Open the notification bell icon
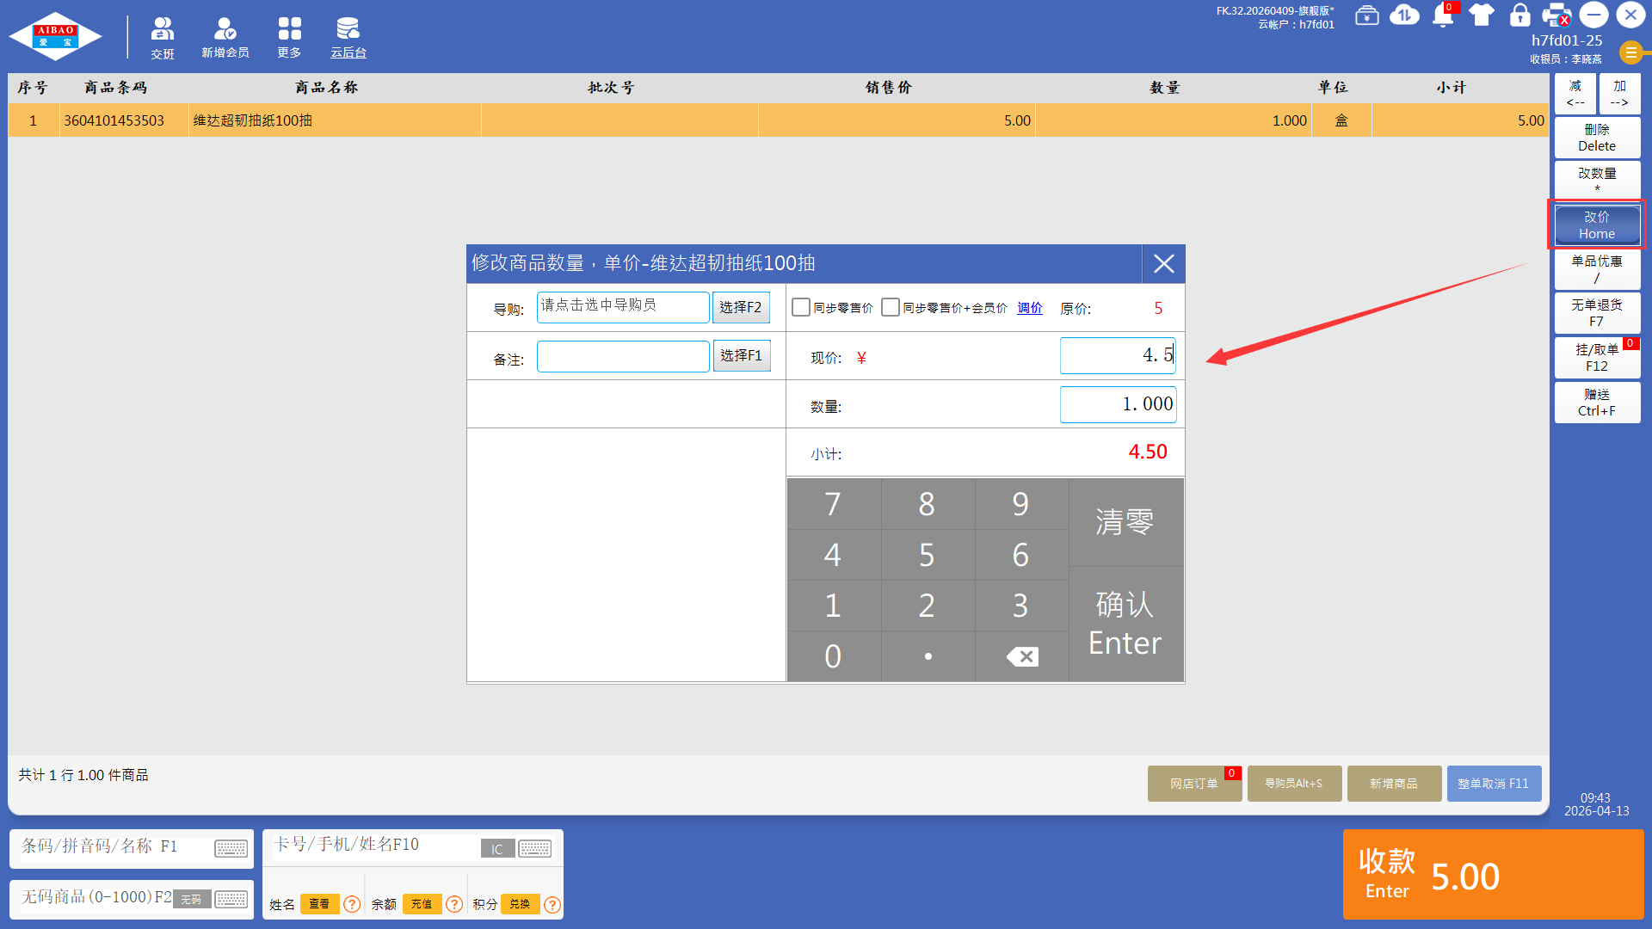The image size is (1652, 929). pyautogui.click(x=1443, y=15)
